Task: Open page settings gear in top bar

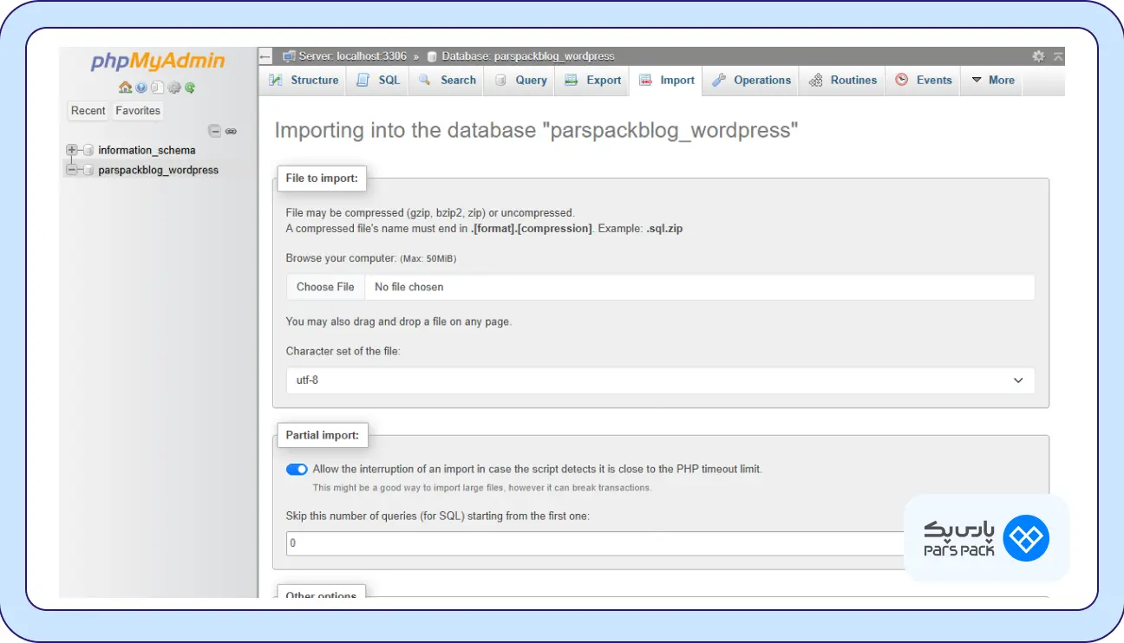Action: point(1038,56)
